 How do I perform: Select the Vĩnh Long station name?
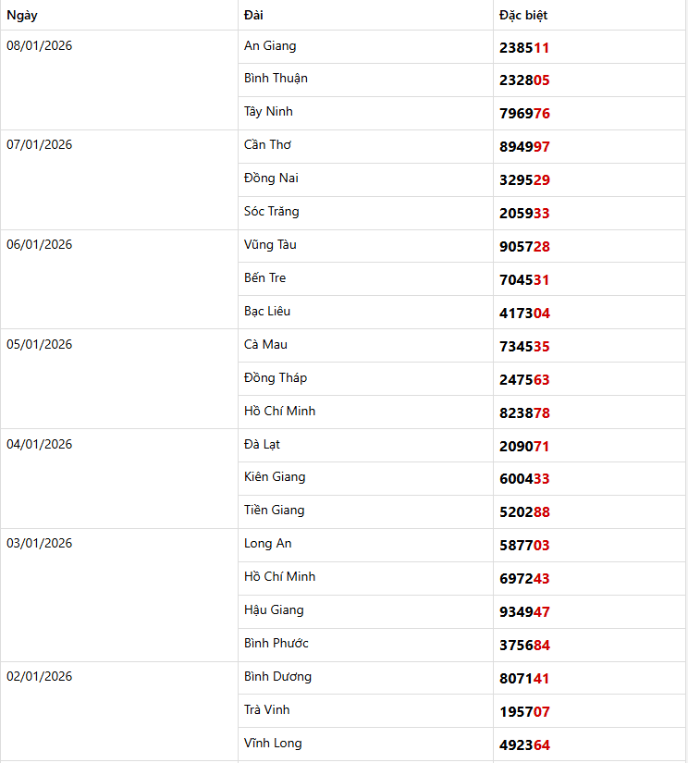pos(273,744)
